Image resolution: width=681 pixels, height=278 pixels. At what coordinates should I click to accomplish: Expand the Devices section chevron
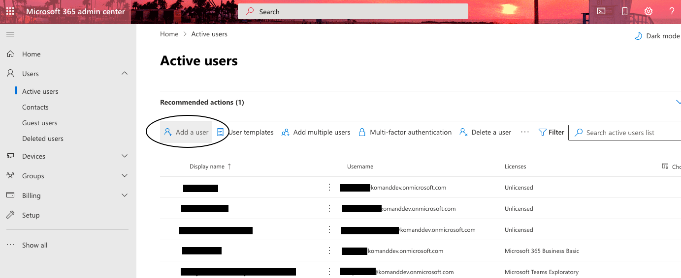click(x=125, y=156)
